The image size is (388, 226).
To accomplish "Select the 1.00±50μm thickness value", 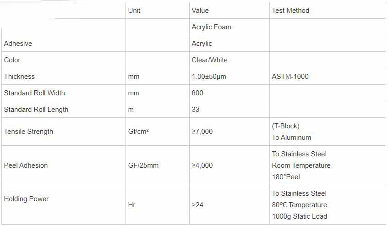I will point(209,77).
